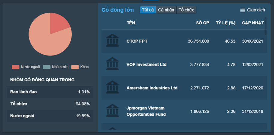Image resolution: width=274 pixels, height=135 pixels.
Task: Toggle the Nước ngoài legend swatch
Action: (16, 67)
